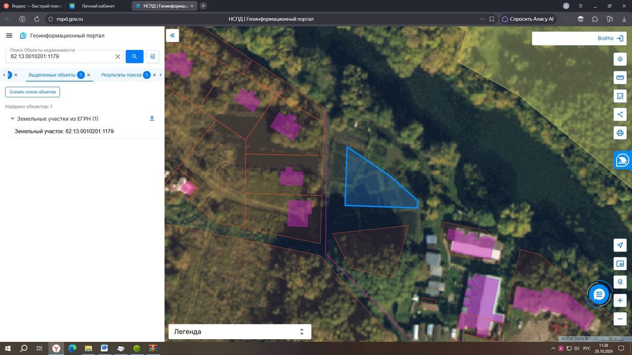The image size is (632, 355).
Task: Select the ruler measurement tool
Action: [x=620, y=78]
